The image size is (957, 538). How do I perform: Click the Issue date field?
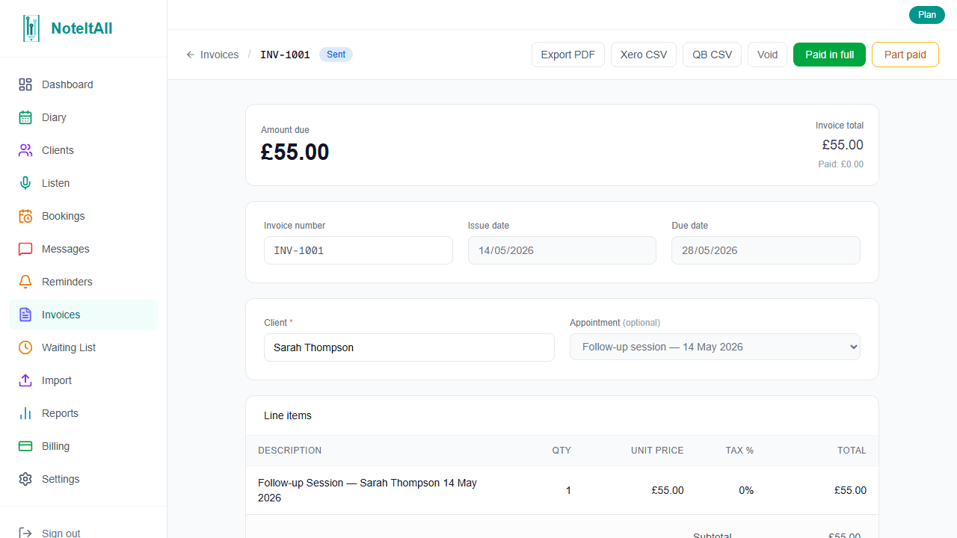562,250
